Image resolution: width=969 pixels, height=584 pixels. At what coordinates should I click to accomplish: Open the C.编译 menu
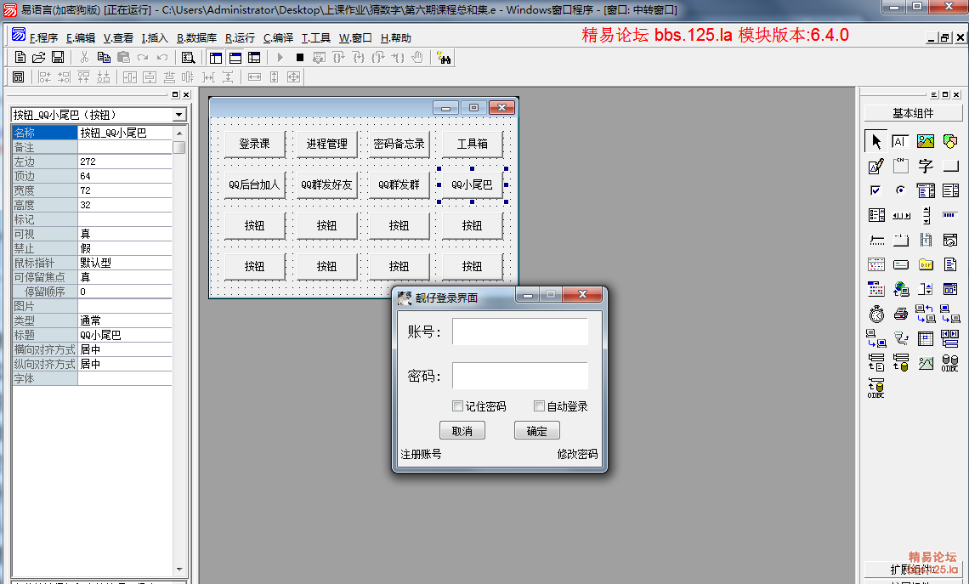click(278, 37)
